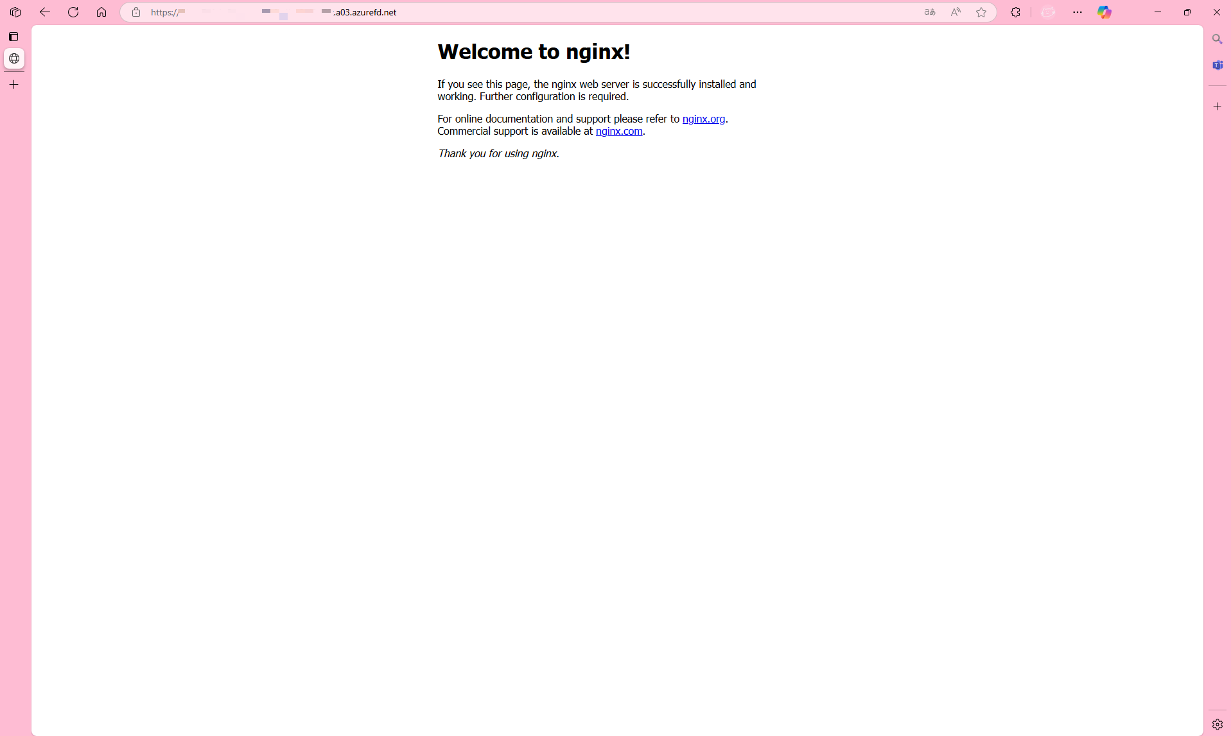Open sidebar search
This screenshot has height=736, width=1231.
coord(1218,39)
